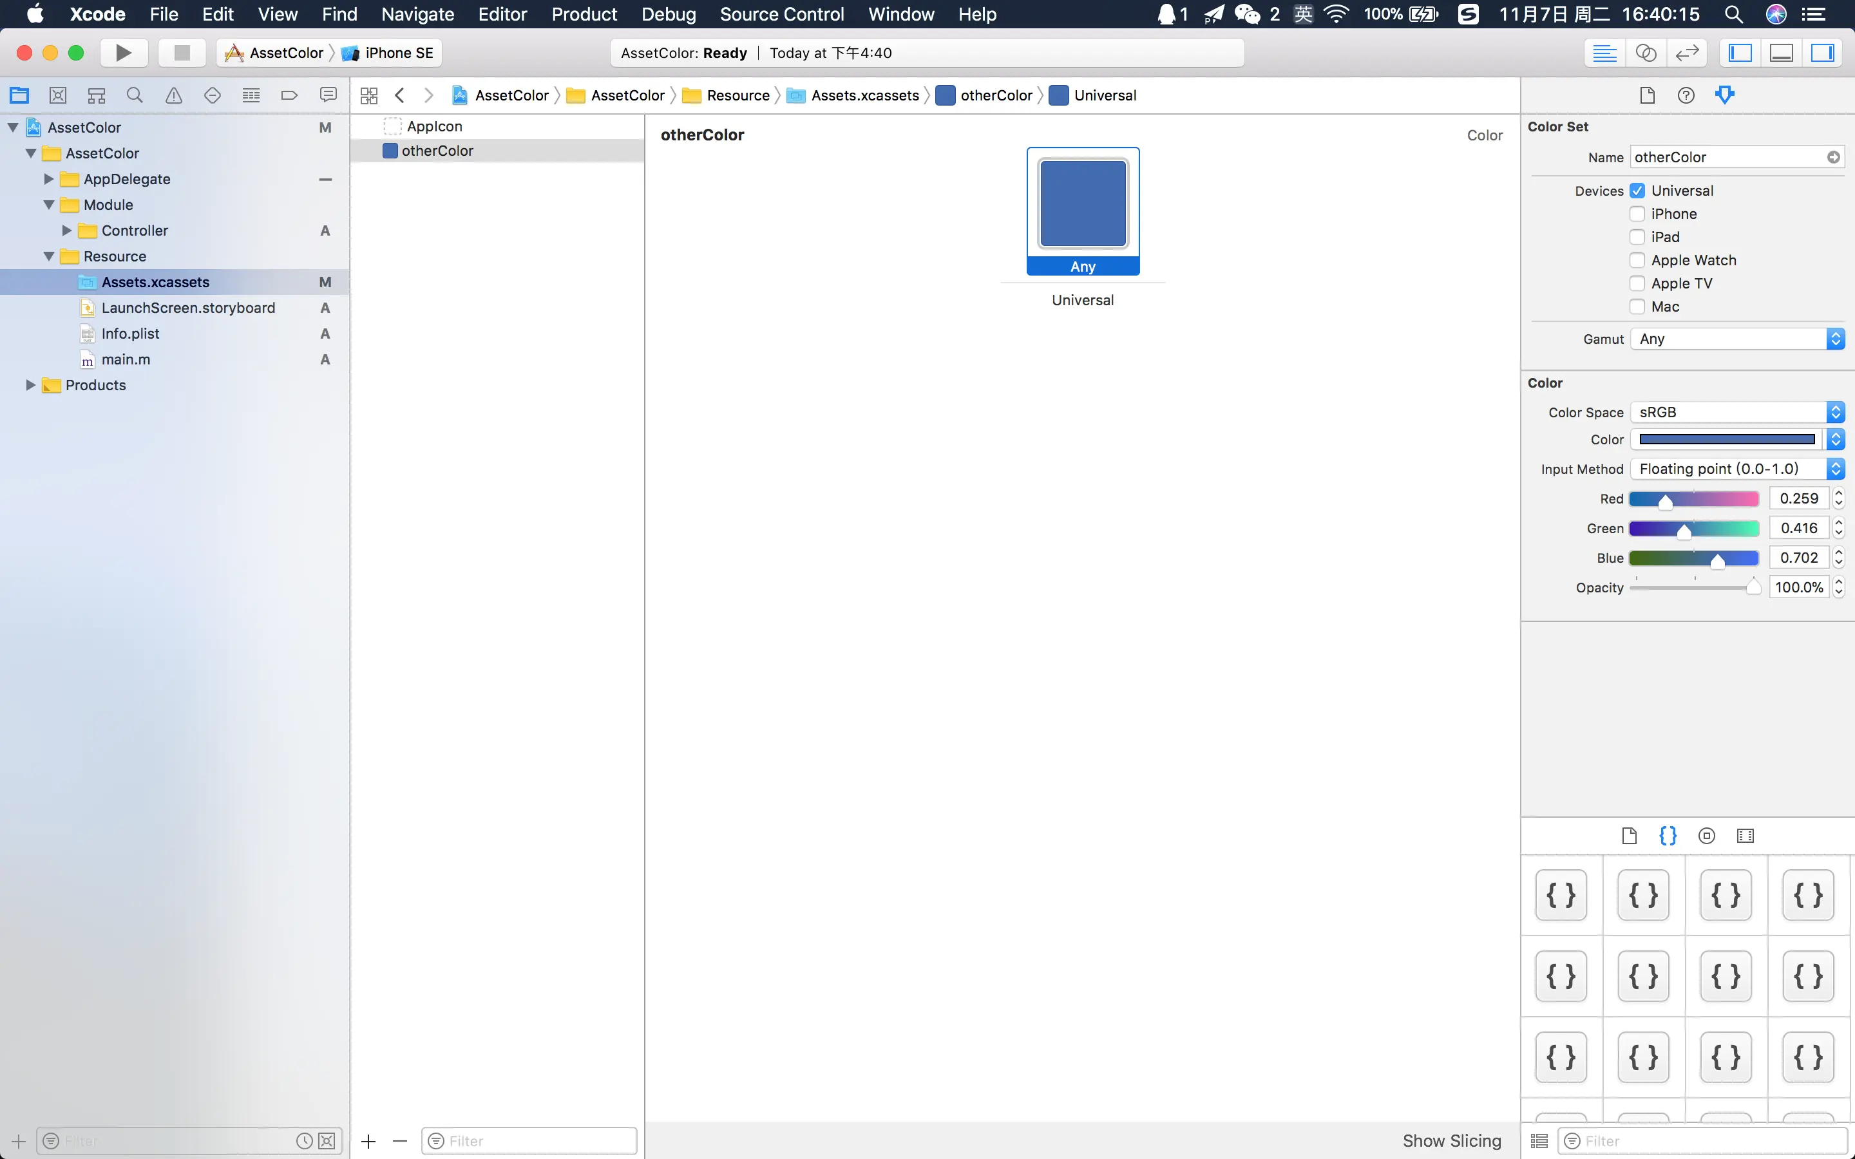The image size is (1855, 1159).
Task: Click the Red color slider
Action: pos(1693,499)
